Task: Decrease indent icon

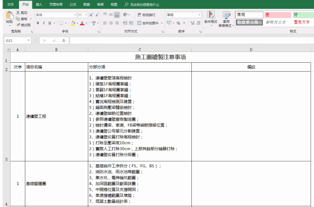Action: coord(125,23)
